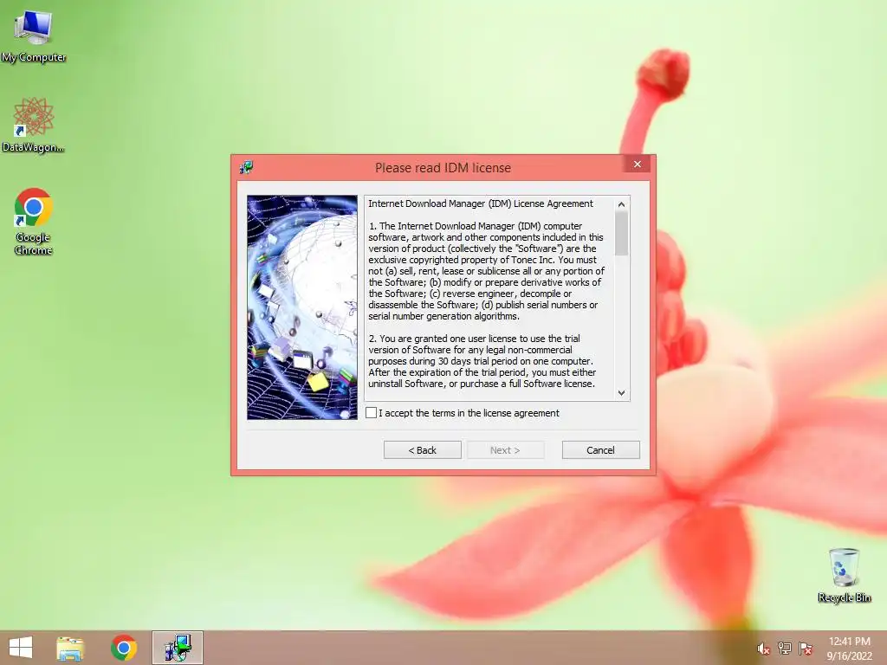The height and width of the screenshot is (665, 887).
Task: Click the IDM globe artwork image
Action: click(302, 307)
